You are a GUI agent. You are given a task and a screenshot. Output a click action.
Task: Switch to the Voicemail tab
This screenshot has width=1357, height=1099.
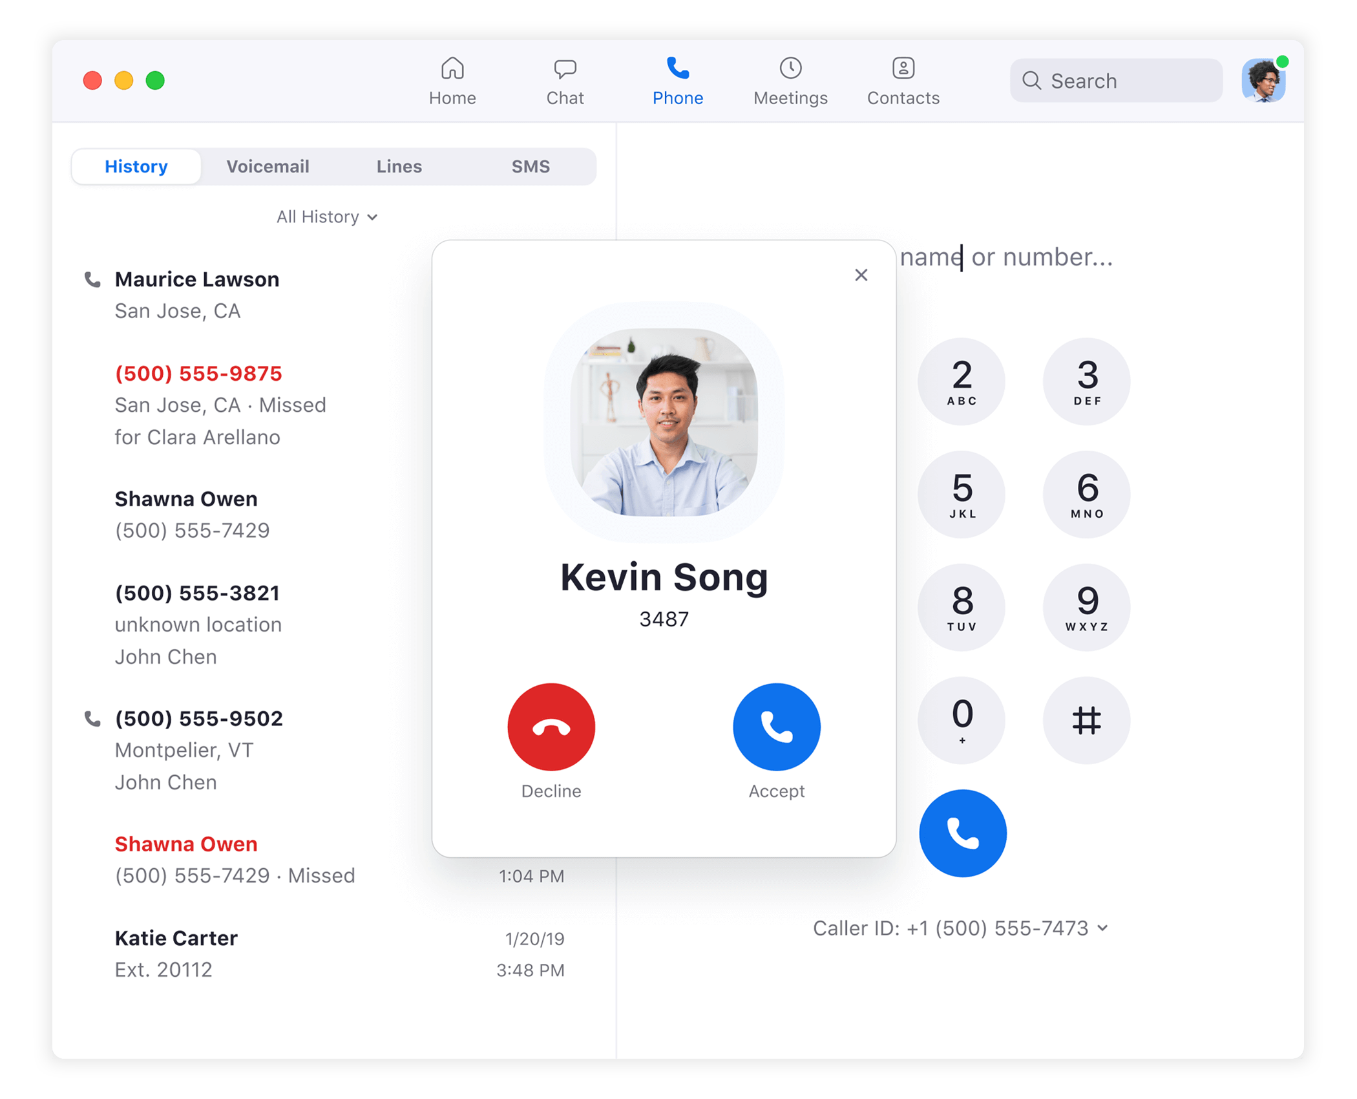(x=266, y=166)
